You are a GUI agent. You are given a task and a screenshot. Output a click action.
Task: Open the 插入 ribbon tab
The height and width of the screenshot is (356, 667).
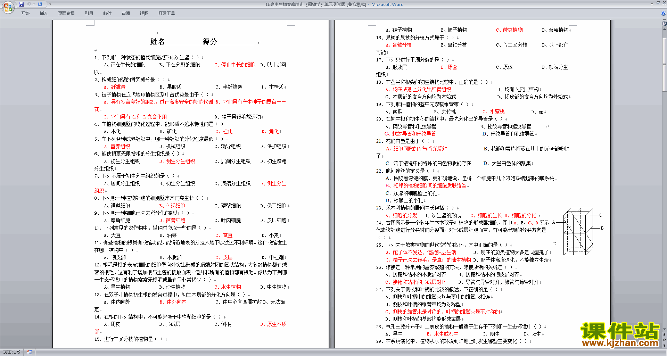(43, 14)
